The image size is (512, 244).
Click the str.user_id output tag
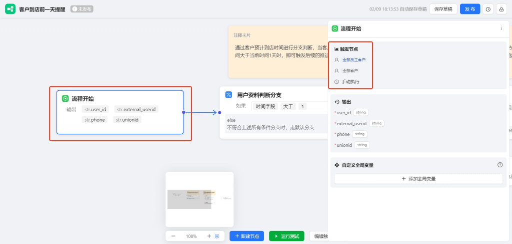pos(95,109)
